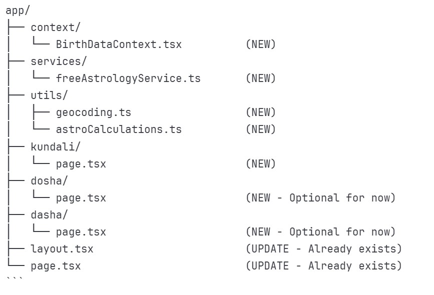Click the NEW label beside BirthDataContext.tsx
This screenshot has height=295, width=434.
tap(261, 44)
